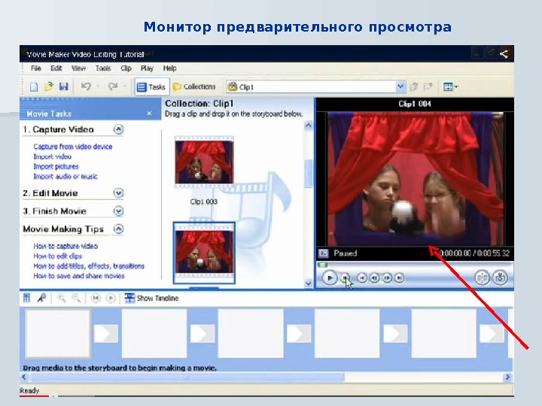Click the Zoom Timeline Out icon

76,298
